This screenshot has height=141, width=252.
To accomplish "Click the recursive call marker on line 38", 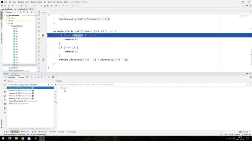I will [43, 60].
